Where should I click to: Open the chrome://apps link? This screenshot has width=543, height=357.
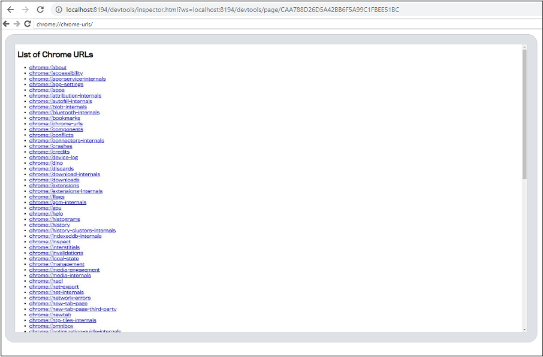click(47, 90)
